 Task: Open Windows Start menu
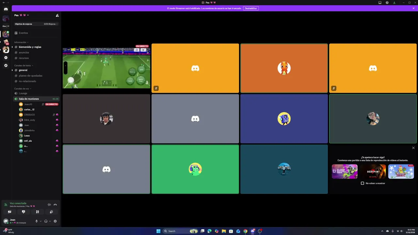[x=158, y=231]
